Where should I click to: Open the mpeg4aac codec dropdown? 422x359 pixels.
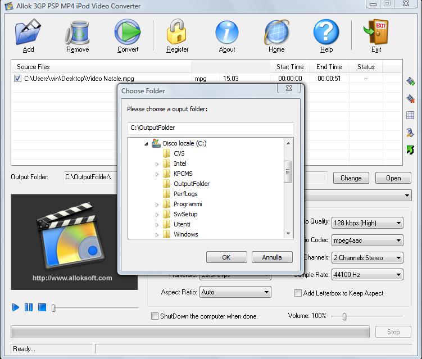click(367, 240)
